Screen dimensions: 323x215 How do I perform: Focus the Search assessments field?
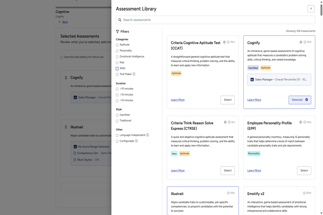[216, 20]
